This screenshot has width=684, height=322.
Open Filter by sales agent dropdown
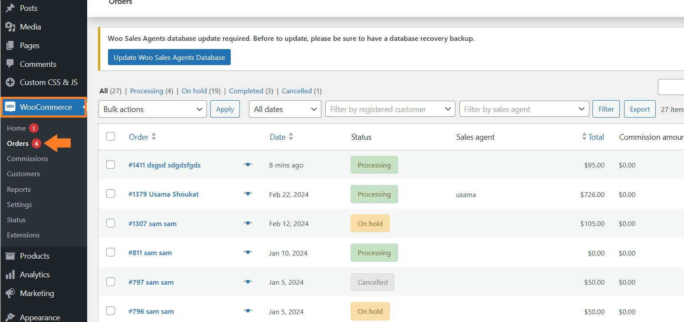pyautogui.click(x=524, y=109)
